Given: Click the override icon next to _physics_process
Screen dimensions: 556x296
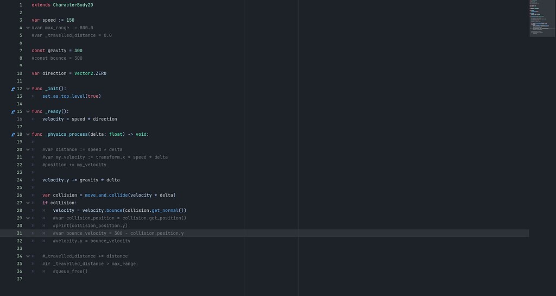Looking at the screenshot, I should tap(13, 134).
